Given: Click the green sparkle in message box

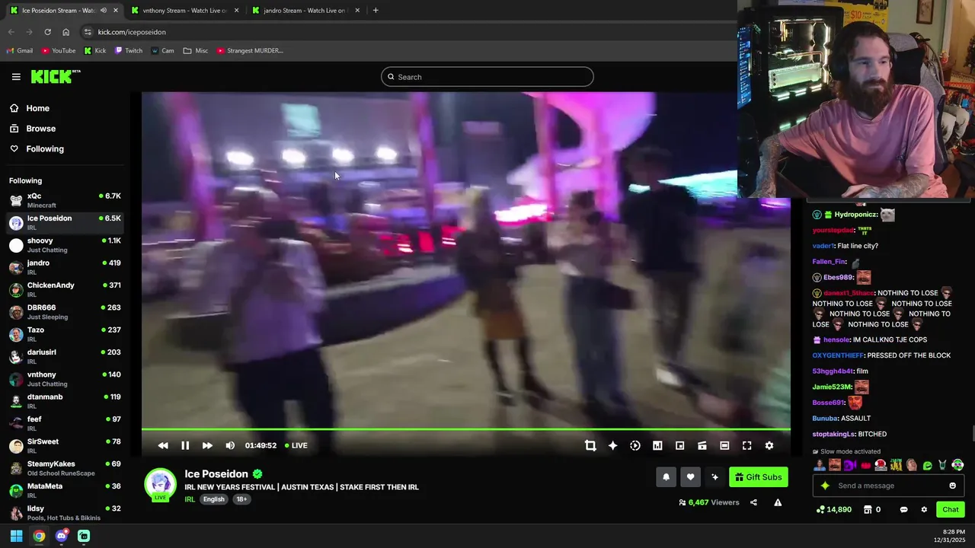Looking at the screenshot, I should (x=825, y=486).
